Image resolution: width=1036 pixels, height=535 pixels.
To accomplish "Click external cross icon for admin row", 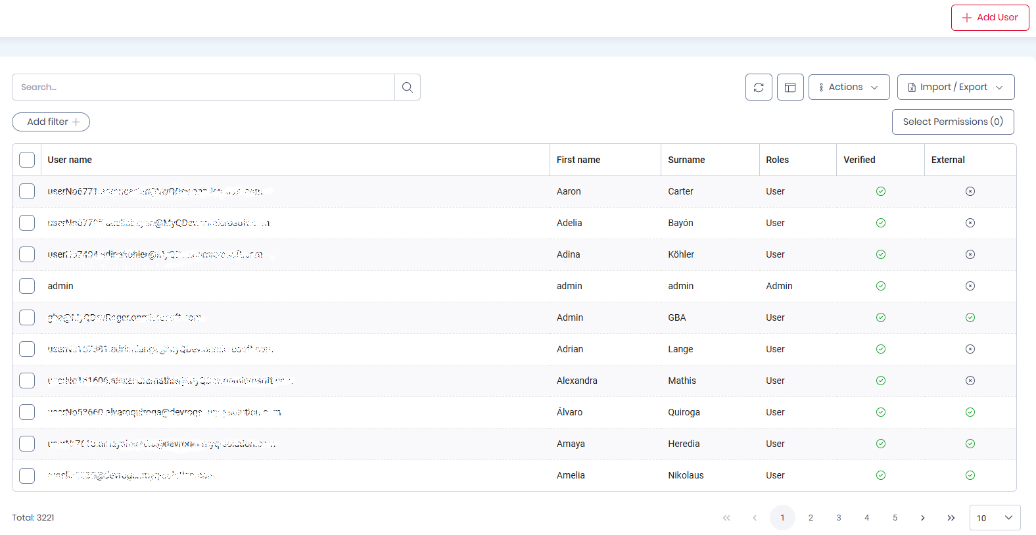I will 970,286.
